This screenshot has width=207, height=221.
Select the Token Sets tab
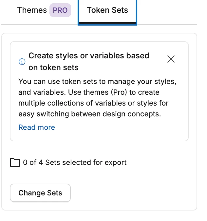pos(107,10)
